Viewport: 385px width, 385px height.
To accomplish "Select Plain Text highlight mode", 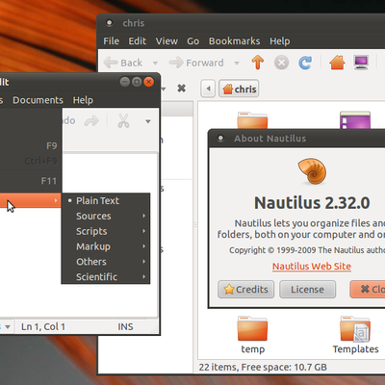I will click(106, 201).
